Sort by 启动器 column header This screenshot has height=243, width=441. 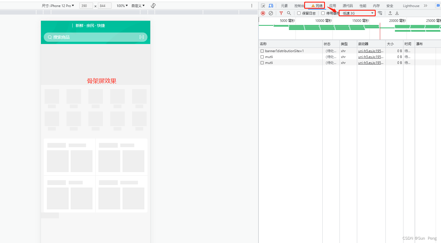click(x=371, y=44)
